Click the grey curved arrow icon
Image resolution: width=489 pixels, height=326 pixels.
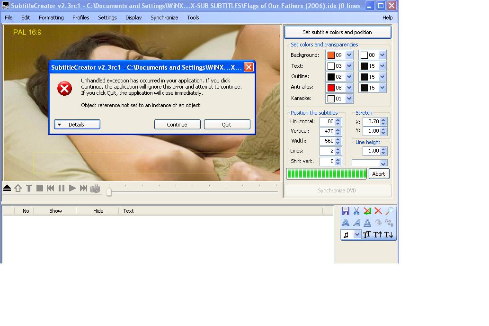pos(378,223)
